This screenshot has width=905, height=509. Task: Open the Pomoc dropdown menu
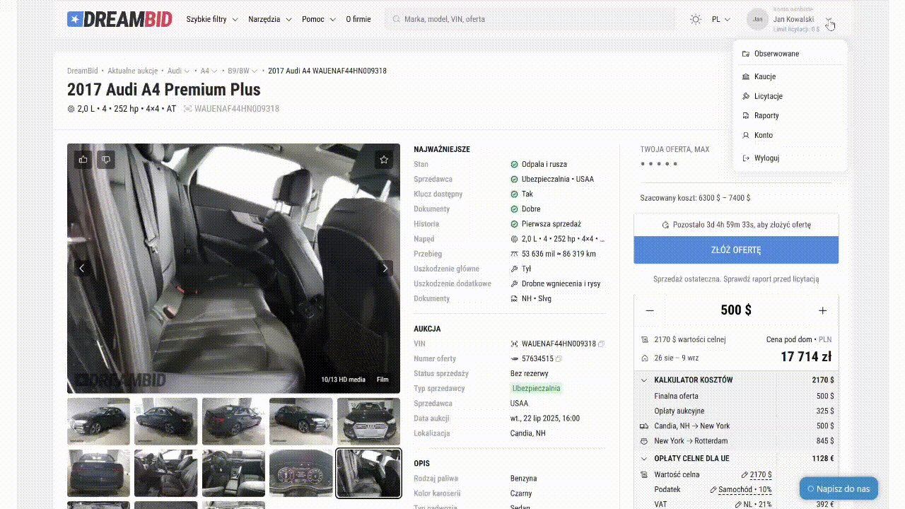[319, 19]
